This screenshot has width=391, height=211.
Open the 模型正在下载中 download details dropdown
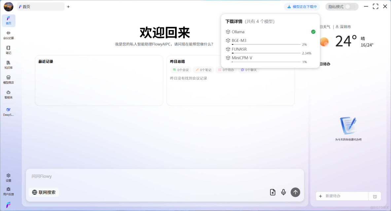click(x=302, y=6)
